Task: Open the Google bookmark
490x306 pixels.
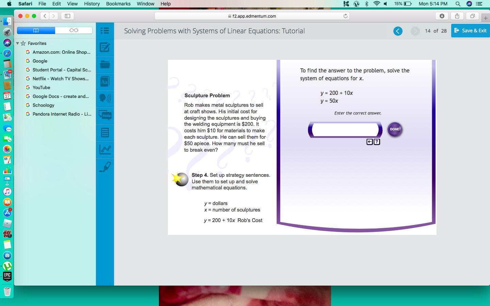Action: click(x=37, y=61)
